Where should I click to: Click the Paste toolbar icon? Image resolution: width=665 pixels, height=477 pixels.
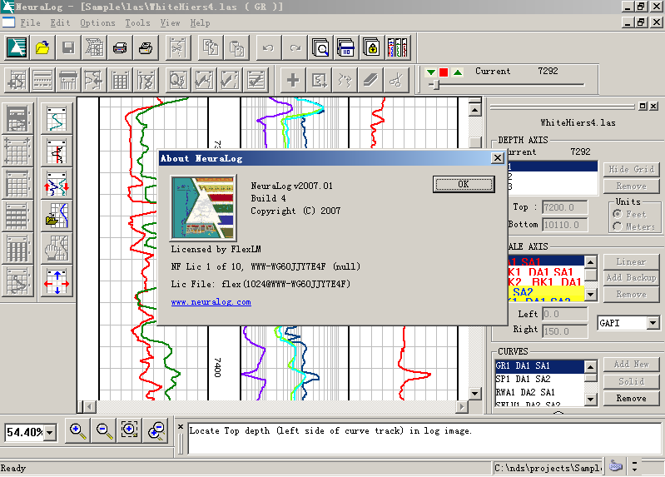coord(236,47)
